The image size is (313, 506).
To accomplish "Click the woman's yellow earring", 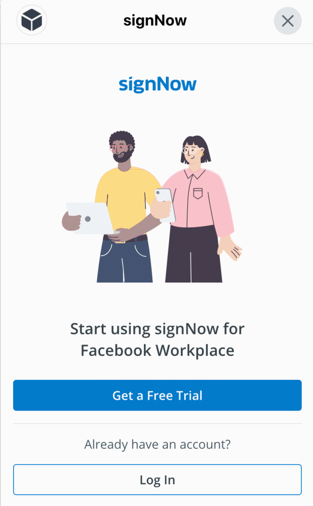I will click(x=202, y=154).
